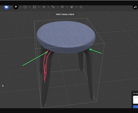
Task: Open the checkerboard texture step icon
Action: [x=62, y=7]
